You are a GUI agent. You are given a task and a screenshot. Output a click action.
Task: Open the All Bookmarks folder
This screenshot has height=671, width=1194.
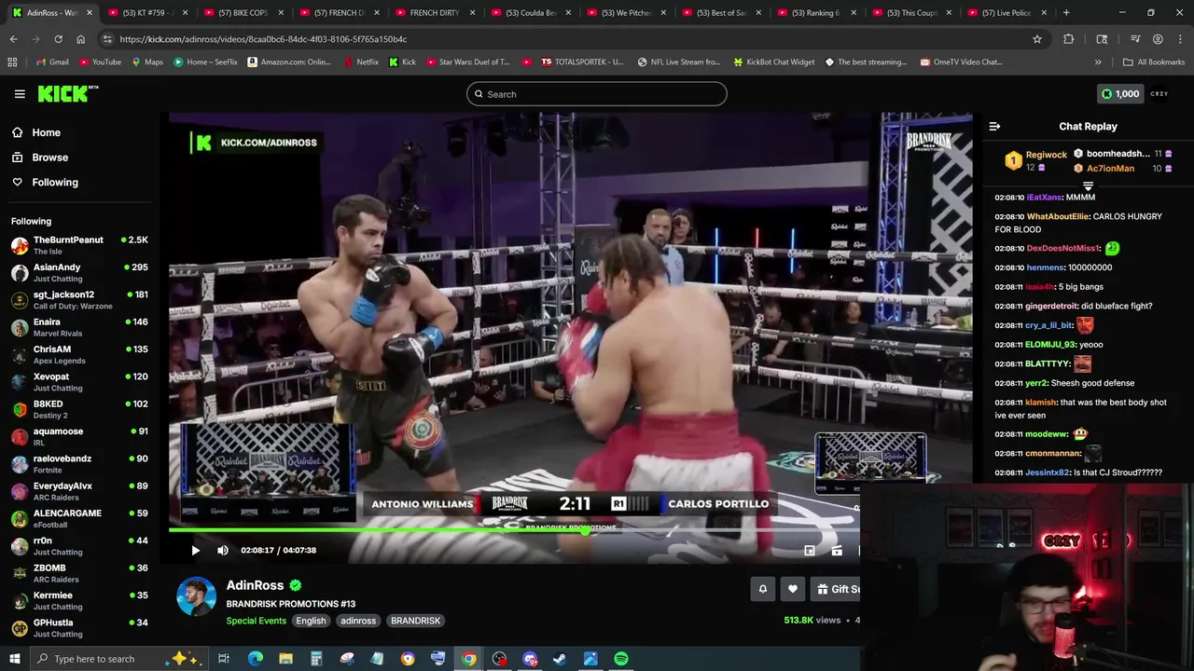(1154, 62)
